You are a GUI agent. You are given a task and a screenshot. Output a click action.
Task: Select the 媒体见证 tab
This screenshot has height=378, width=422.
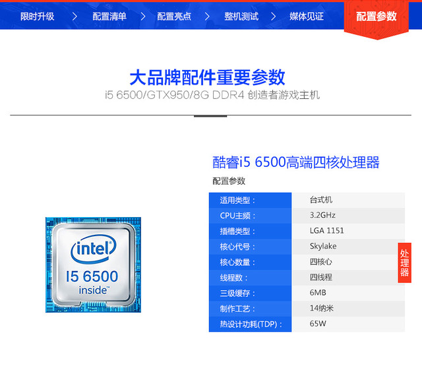click(307, 16)
